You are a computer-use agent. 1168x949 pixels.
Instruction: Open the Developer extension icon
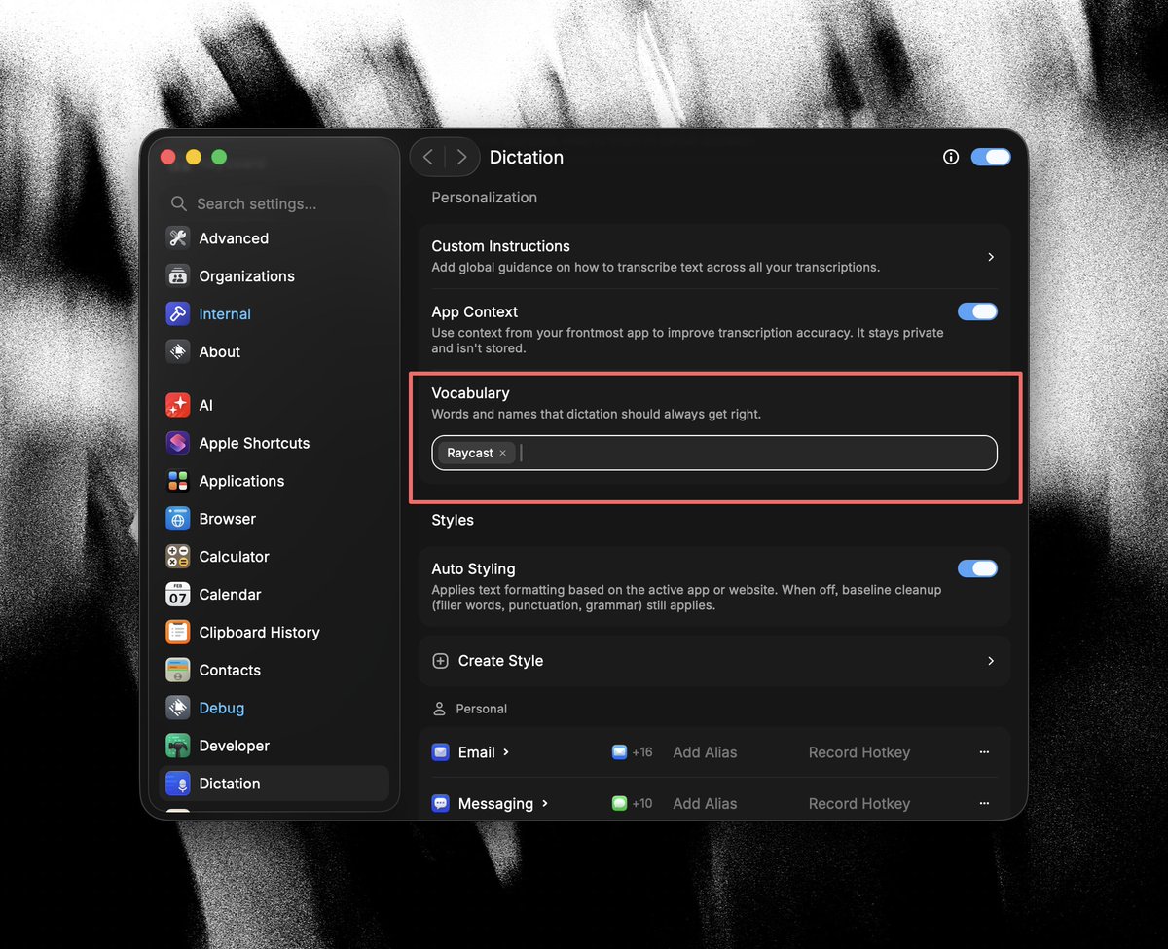point(177,746)
